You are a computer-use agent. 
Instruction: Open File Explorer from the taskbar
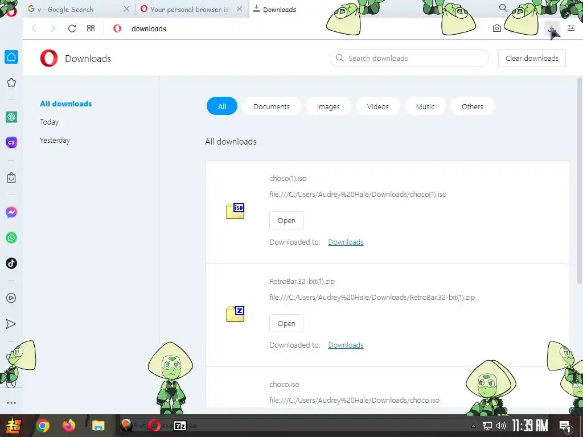[98, 426]
